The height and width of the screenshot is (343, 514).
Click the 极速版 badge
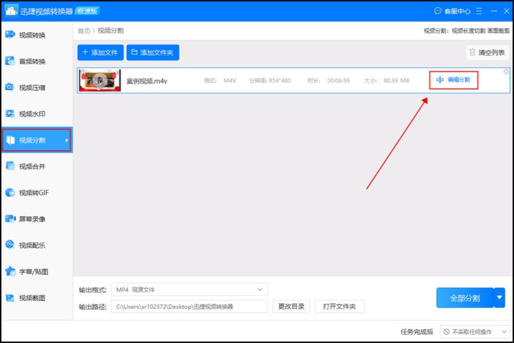tap(87, 11)
